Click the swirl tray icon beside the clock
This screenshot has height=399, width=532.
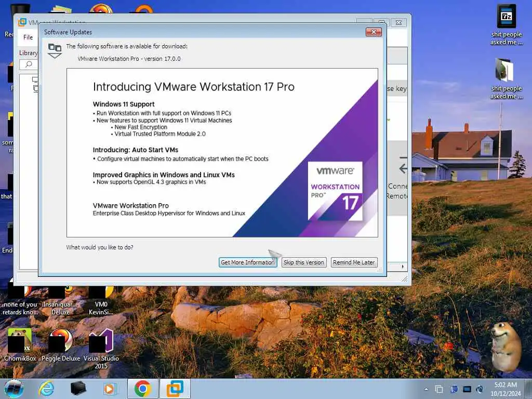[x=480, y=389]
